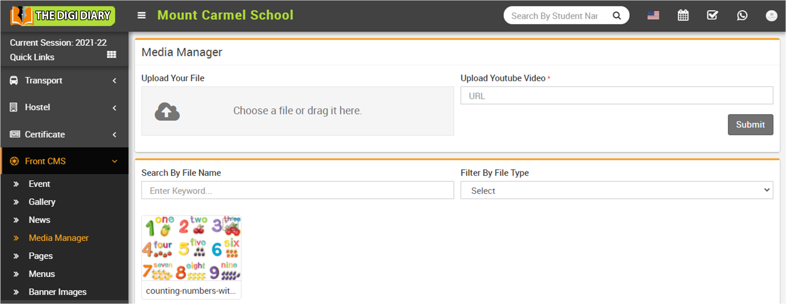Open the calendar icon
The width and height of the screenshot is (786, 304).
click(683, 16)
